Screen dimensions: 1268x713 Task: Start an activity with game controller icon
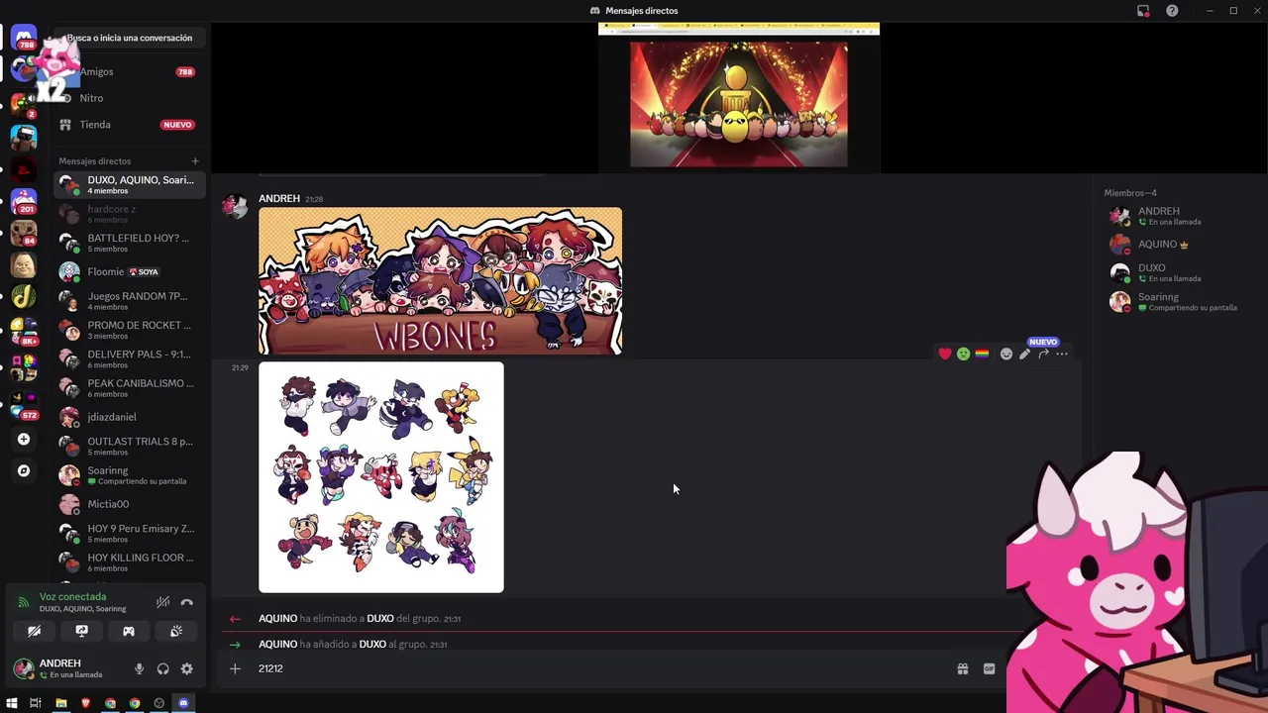(129, 631)
